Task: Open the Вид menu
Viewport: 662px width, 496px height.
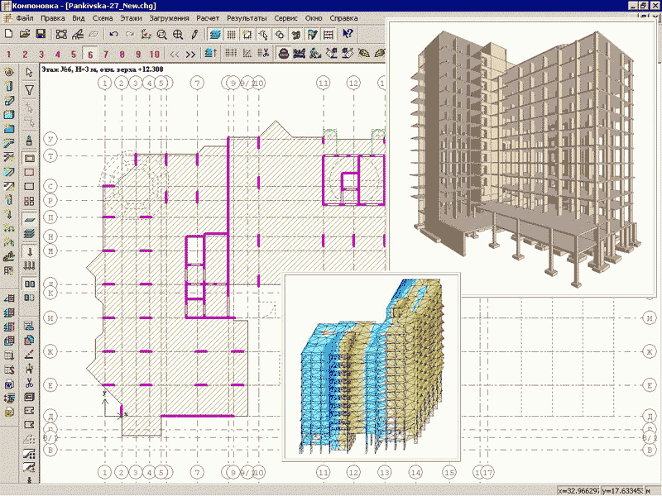Action: pos(79,18)
